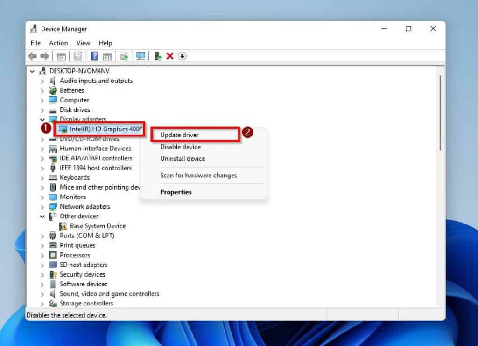Click the Update device driver toolbar icon

coord(124,56)
